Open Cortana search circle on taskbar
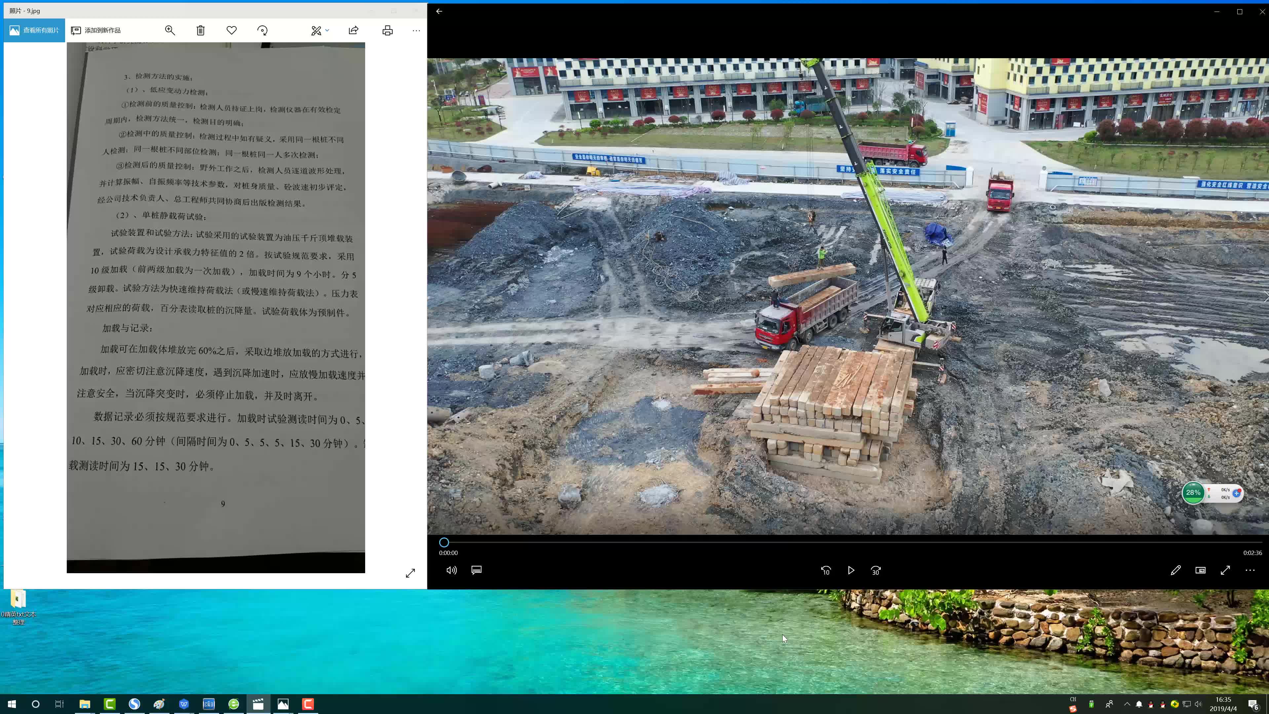The image size is (1269, 714). [x=35, y=704]
